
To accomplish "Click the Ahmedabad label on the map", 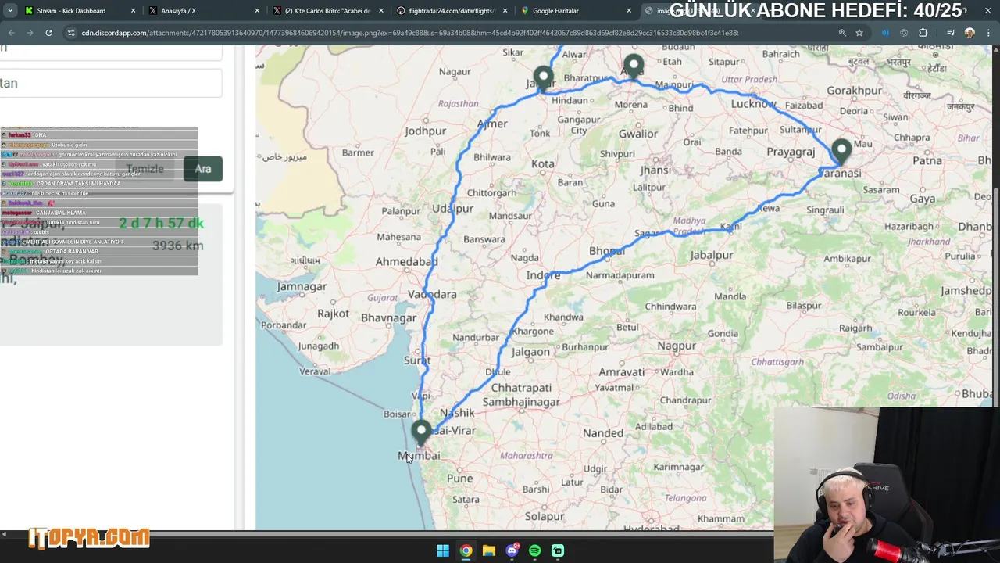I will coord(406,261).
